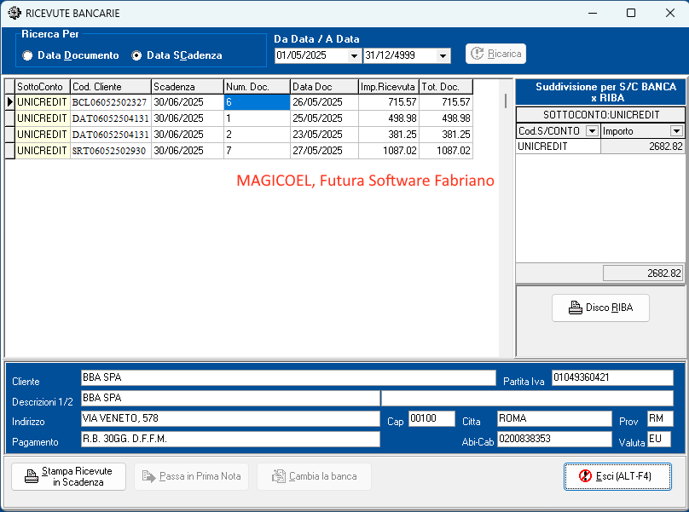This screenshot has height=512, width=689.
Task: Click the Abi-Cab field 0200838353
Action: click(x=554, y=439)
